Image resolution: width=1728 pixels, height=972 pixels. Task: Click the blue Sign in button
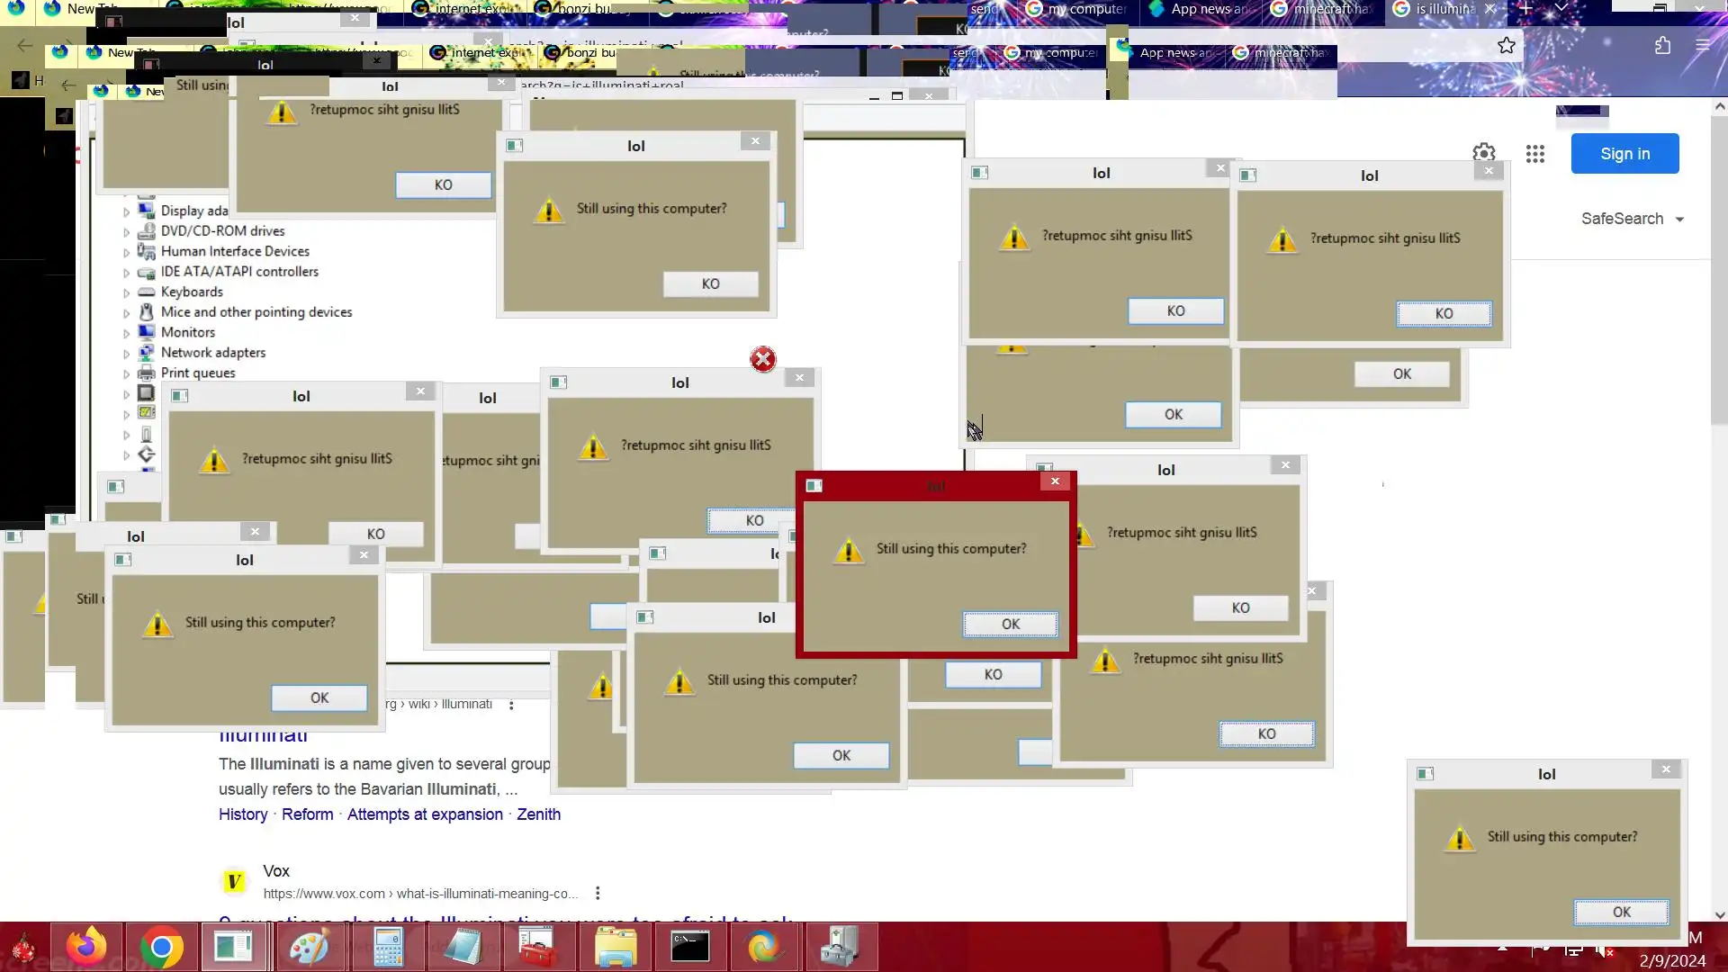1624,154
